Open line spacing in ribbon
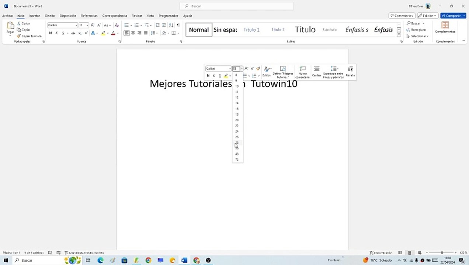This screenshot has width=469, height=265. pyautogui.click(x=153, y=33)
